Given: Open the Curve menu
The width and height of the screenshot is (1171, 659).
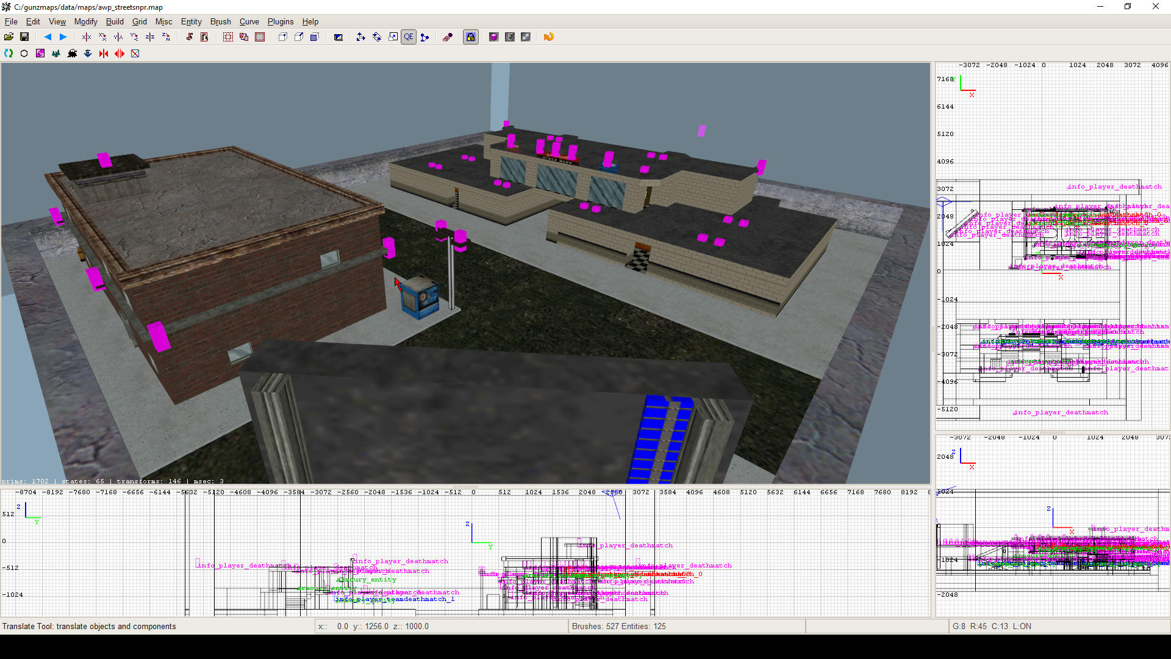Looking at the screenshot, I should (x=249, y=21).
